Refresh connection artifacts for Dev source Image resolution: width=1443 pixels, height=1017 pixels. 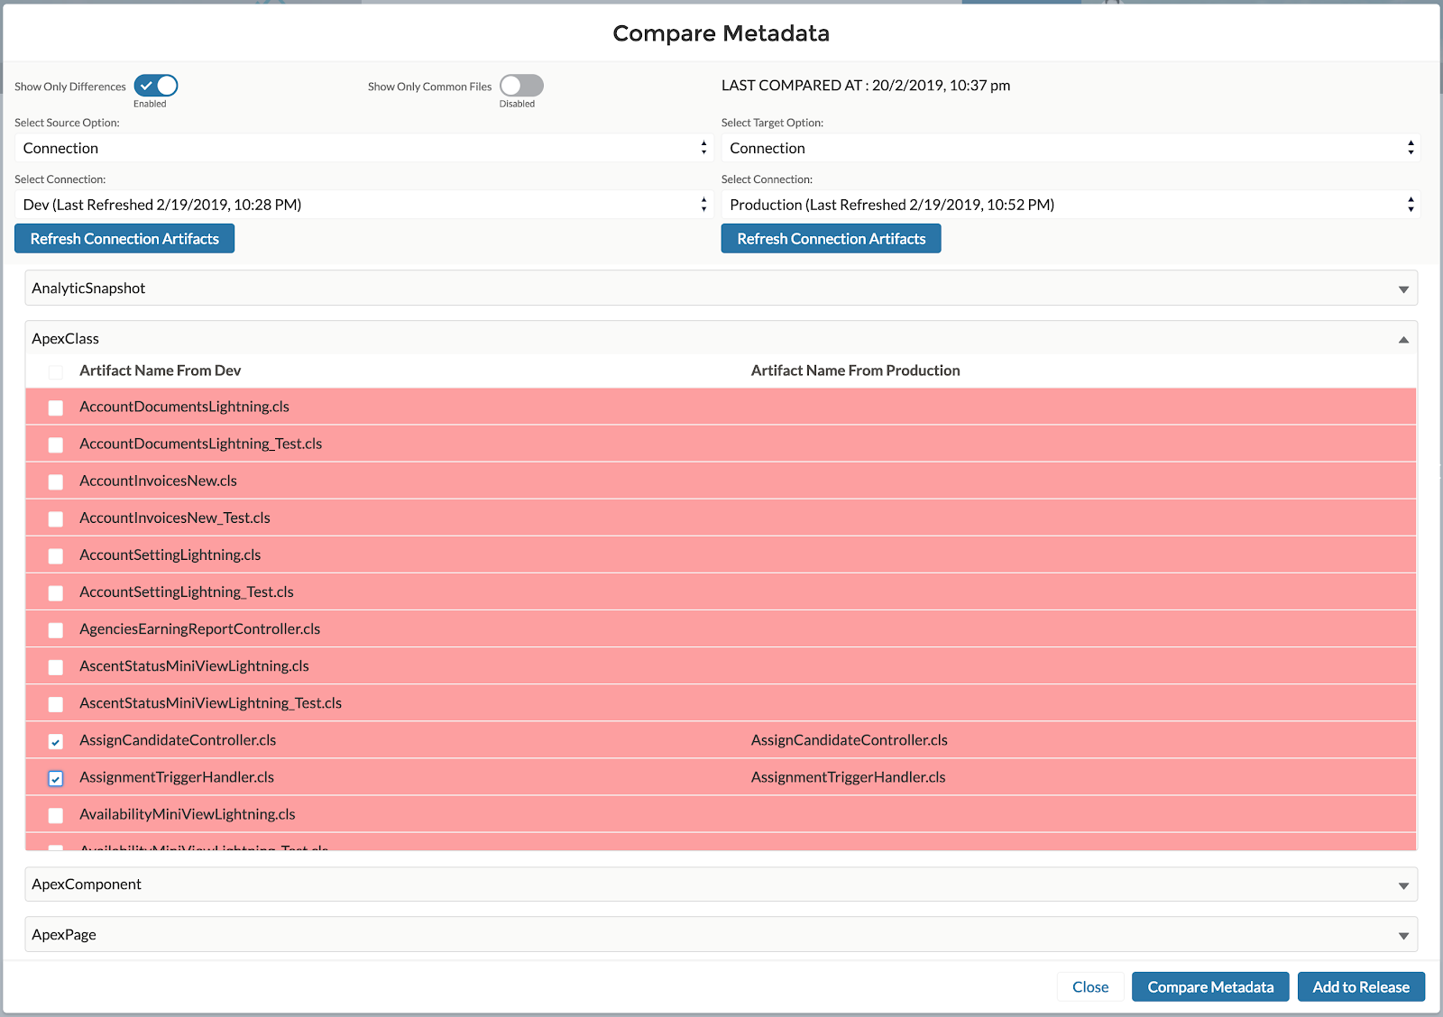[124, 239]
